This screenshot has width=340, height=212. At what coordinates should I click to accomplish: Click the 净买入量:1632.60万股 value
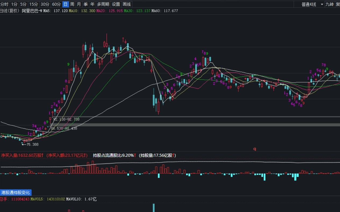[x=22, y=155]
